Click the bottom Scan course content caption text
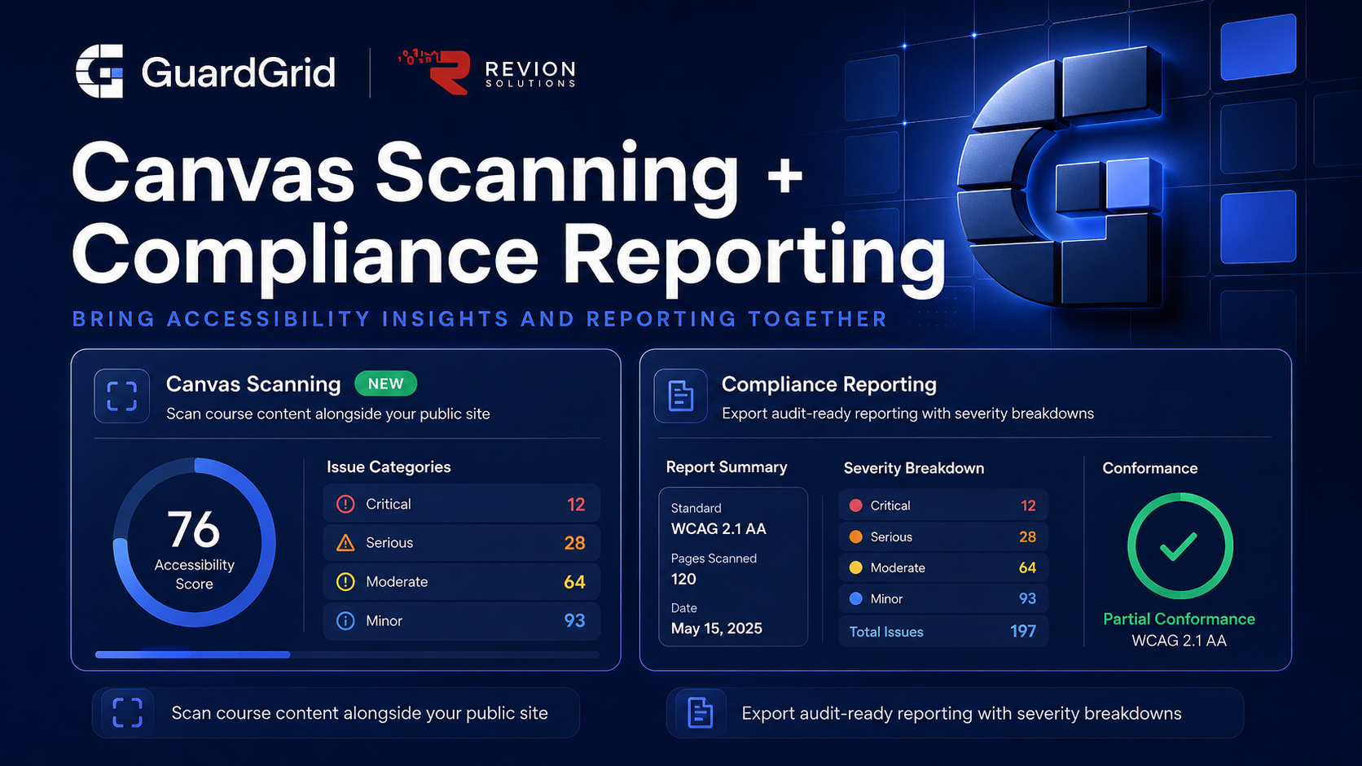 point(359,713)
